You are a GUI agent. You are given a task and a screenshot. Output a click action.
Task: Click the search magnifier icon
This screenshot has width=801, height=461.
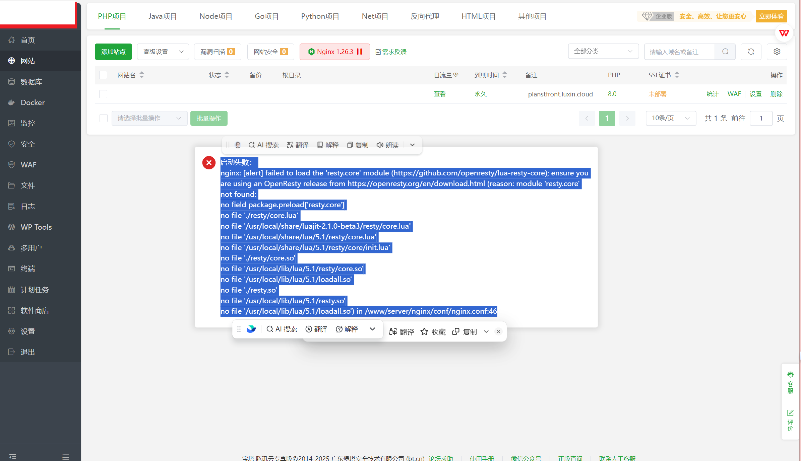(725, 52)
